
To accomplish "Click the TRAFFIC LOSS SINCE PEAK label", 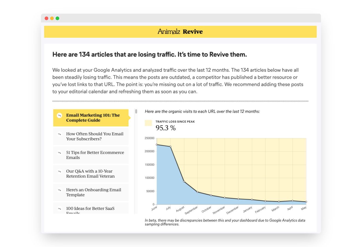I will point(175,122).
